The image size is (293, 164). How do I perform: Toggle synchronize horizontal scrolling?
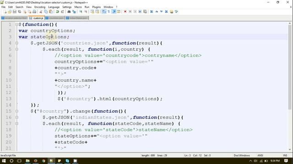97,12
